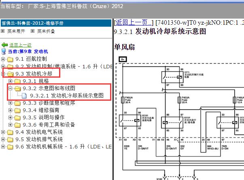Click the 当前车型 vehicle model header text
Image resolution: width=244 pixels, height=180 pixels.
[62, 6]
